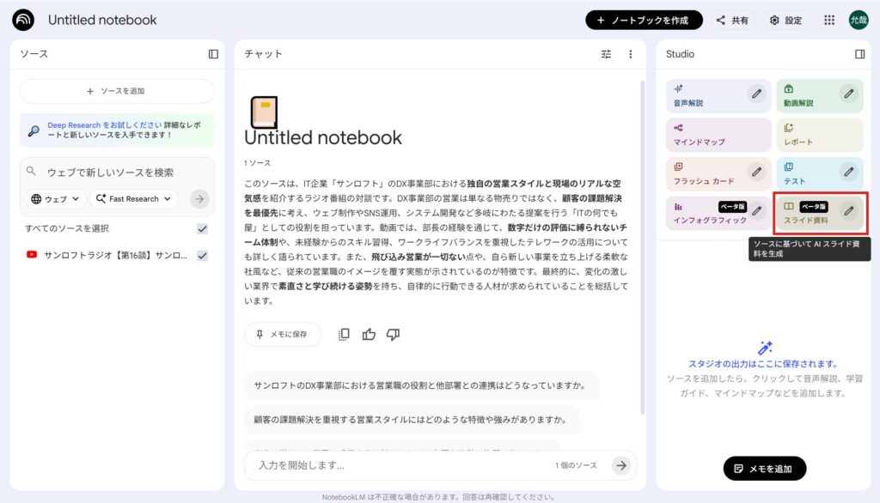Image resolution: width=880 pixels, height=503 pixels.
Task: Open the 設定 menu
Action: 785,20
